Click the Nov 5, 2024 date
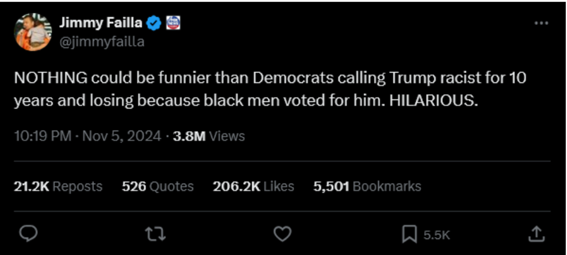Screen dimensions: 567x255 (x=122, y=137)
